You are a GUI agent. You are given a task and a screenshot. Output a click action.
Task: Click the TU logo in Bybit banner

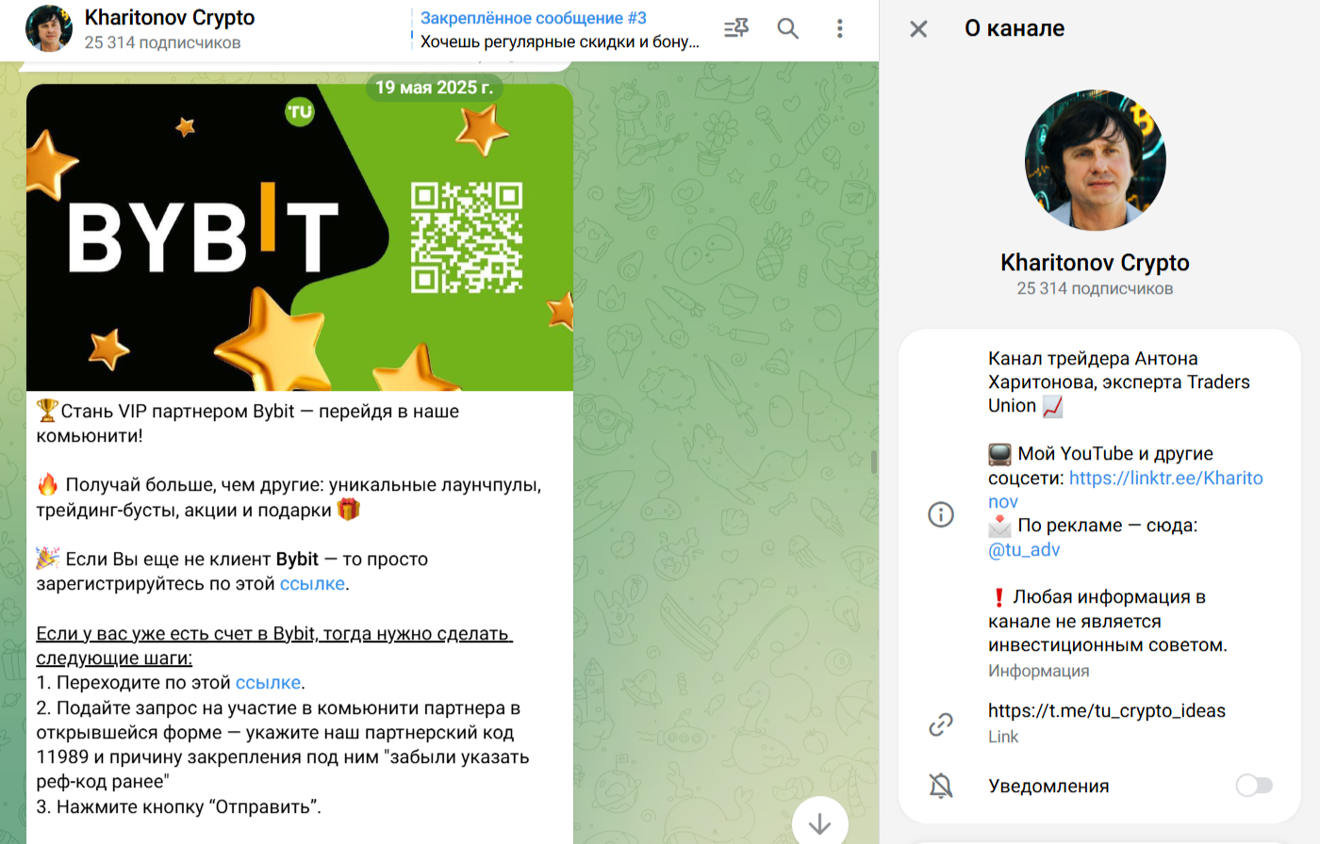299,112
